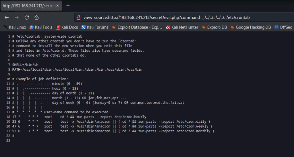Click the insecure connection lock icon

coord(79,18)
